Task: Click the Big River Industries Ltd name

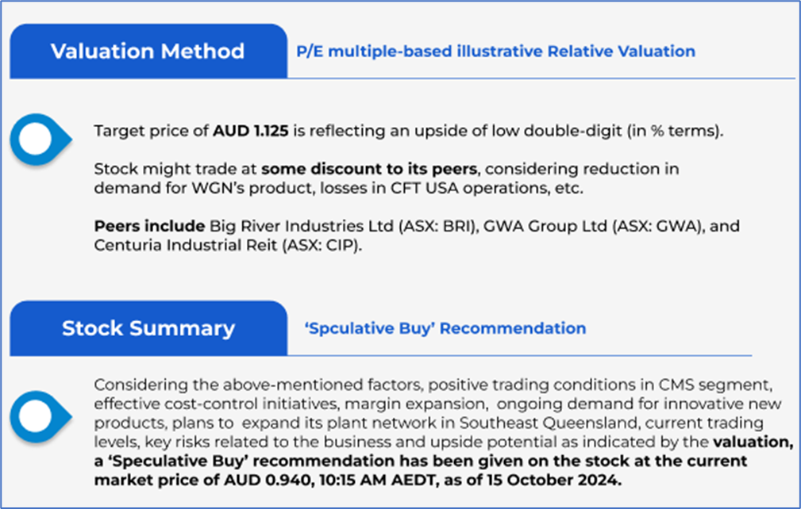Action: (294, 226)
